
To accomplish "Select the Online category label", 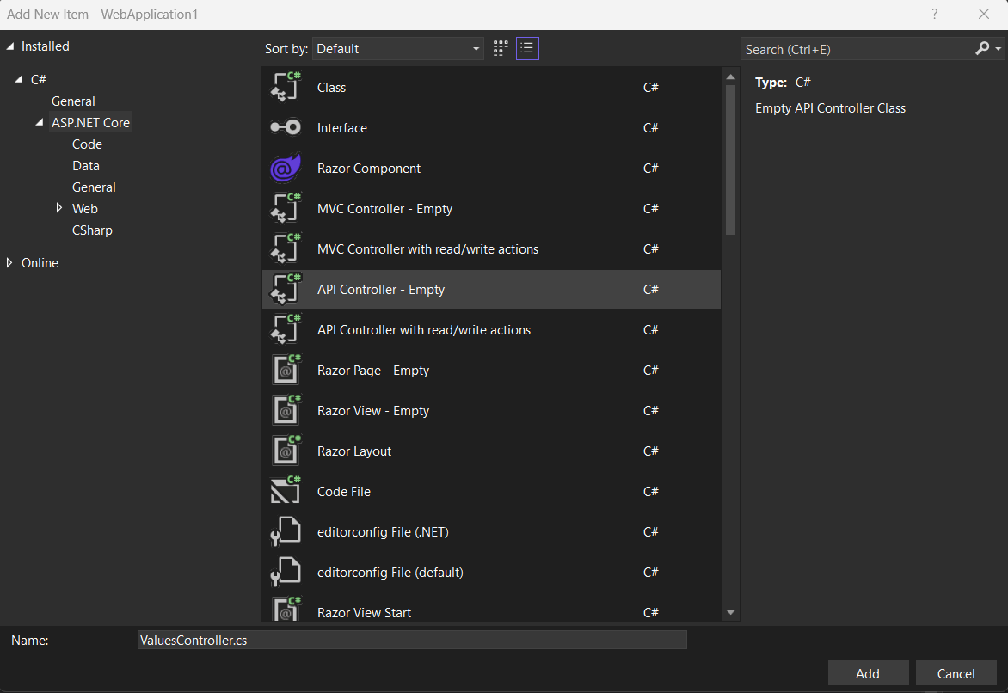I will [40, 262].
